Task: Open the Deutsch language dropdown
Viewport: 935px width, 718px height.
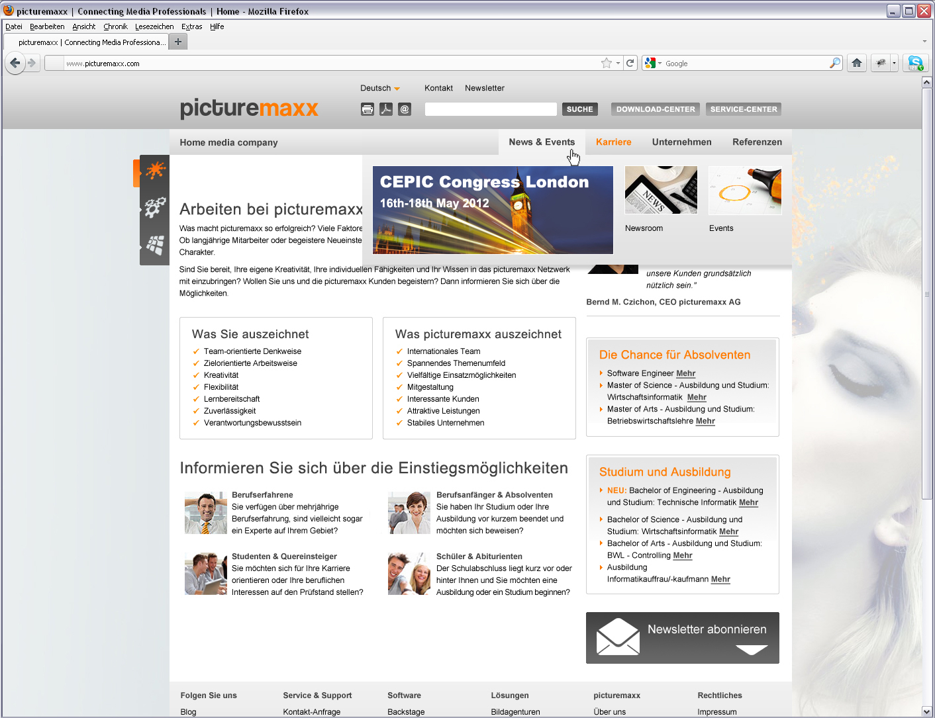Action: [380, 88]
